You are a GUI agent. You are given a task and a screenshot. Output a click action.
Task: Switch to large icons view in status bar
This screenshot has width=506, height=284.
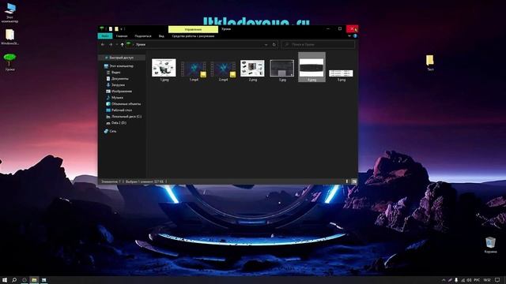coord(354,181)
